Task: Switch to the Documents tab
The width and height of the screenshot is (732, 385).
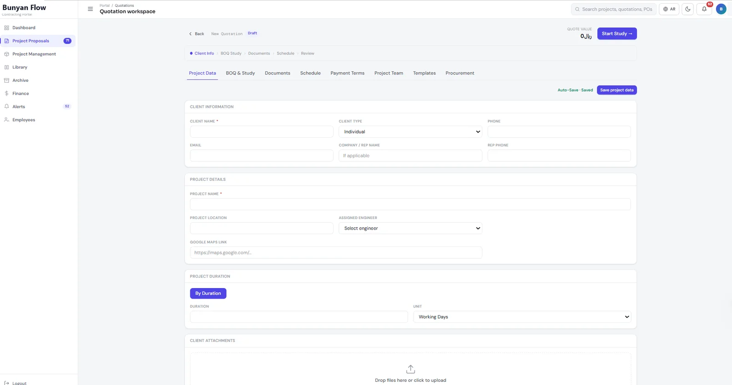Action: click(277, 73)
